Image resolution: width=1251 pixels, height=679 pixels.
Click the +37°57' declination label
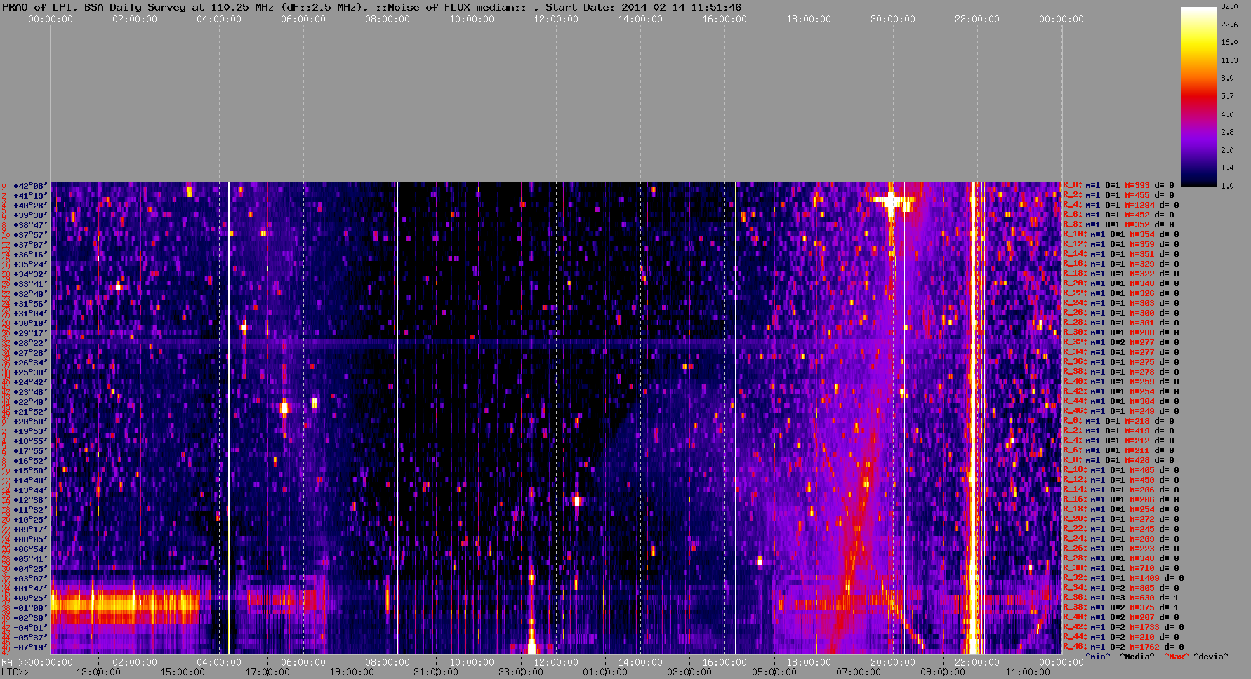click(30, 235)
